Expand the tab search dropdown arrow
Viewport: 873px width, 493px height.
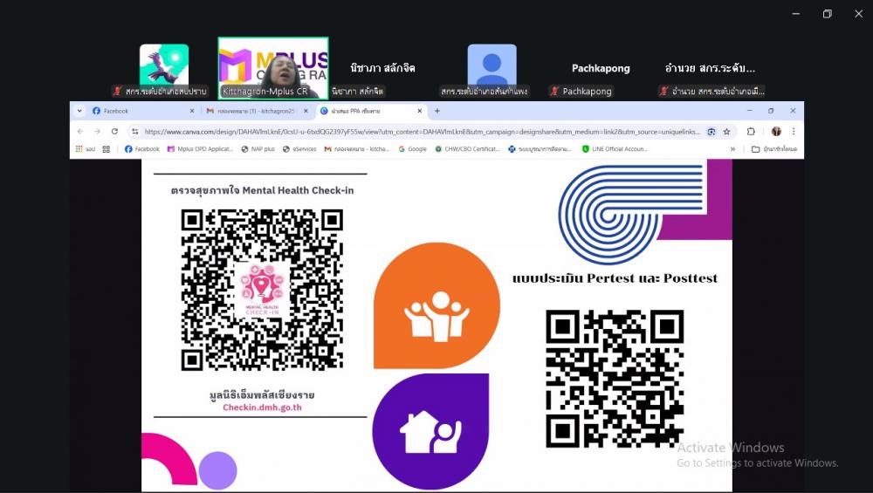click(x=79, y=111)
